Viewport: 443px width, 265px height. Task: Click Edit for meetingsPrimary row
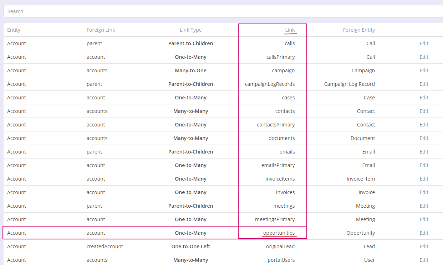(x=424, y=219)
